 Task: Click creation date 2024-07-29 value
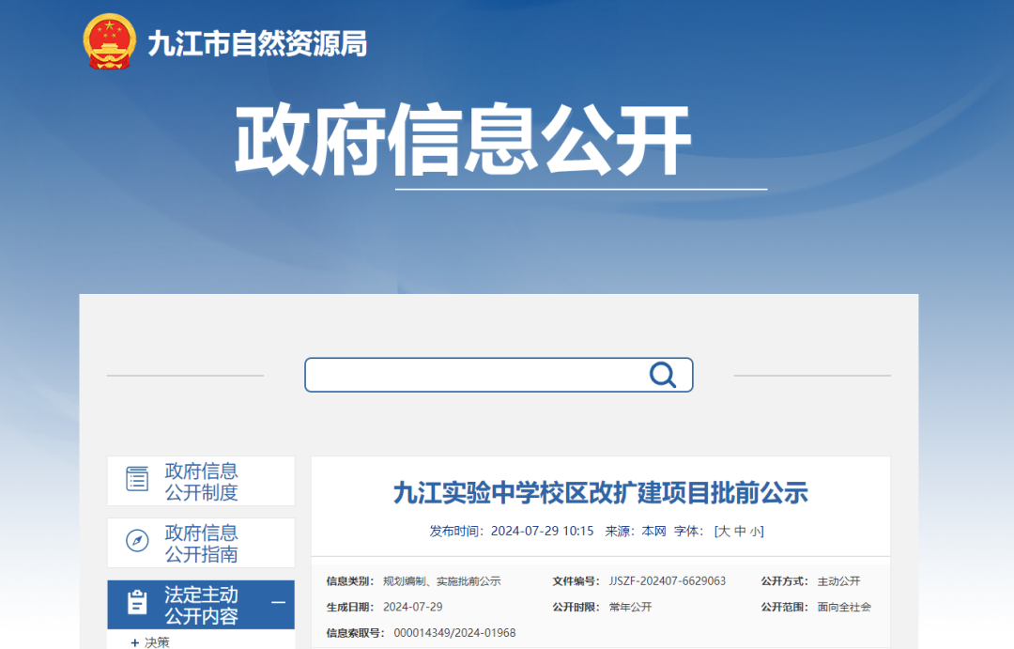pos(412,607)
